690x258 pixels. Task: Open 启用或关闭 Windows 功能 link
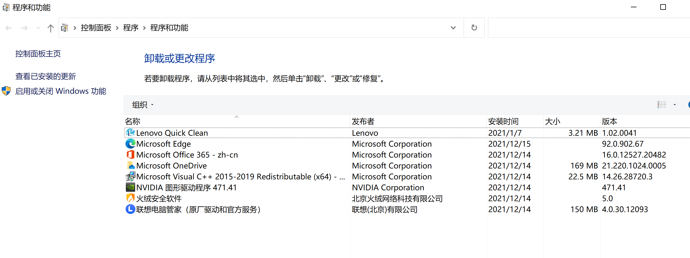(x=61, y=91)
